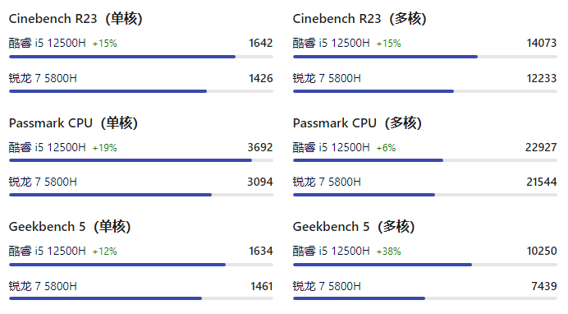This screenshot has width=568, height=314.
Task: Click the 14073 multi-core Cinebench score
Action: pos(542,43)
